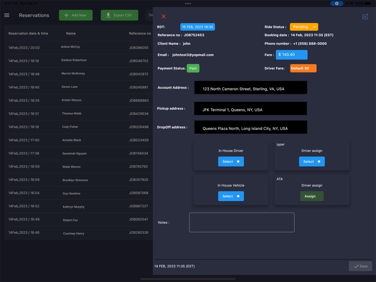Viewport: 376px width, 282px height.
Task: Close the reservation detail panel with red X
Action: point(163,17)
